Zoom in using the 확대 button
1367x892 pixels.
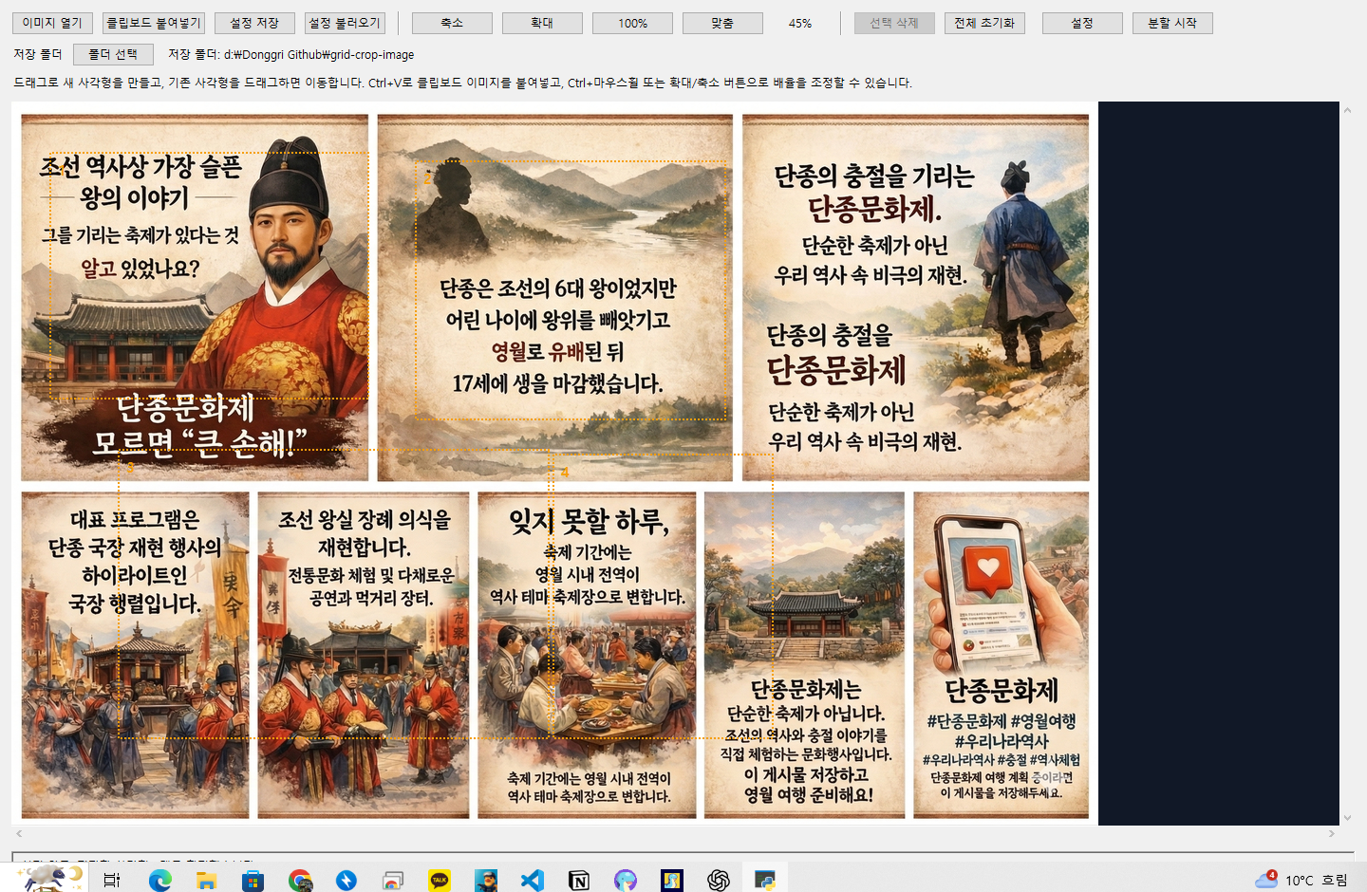tap(542, 23)
